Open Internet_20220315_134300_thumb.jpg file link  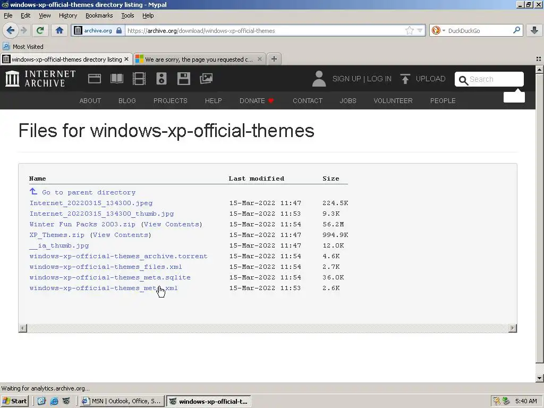(x=101, y=214)
